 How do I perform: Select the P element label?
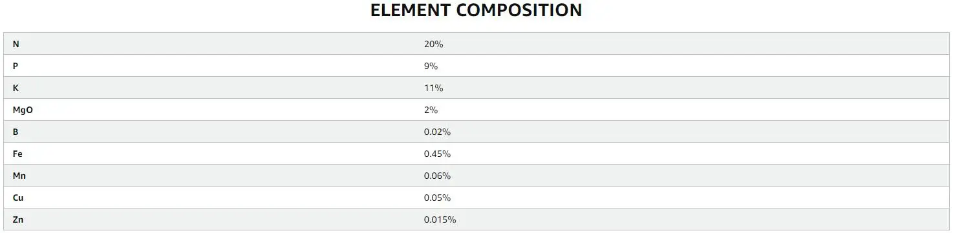(x=16, y=66)
